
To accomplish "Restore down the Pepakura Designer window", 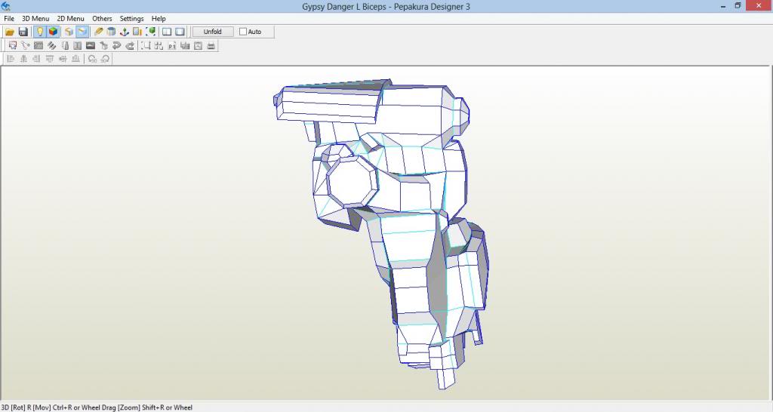I will (738, 6).
